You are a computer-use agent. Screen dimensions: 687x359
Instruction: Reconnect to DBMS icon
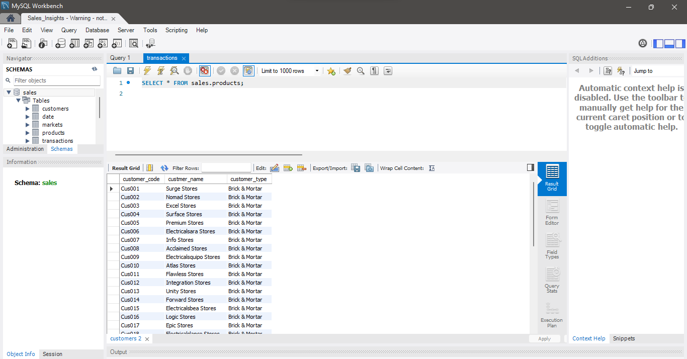(x=150, y=43)
